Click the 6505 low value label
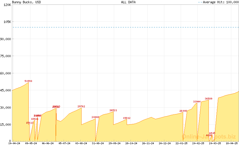 pos(212,133)
